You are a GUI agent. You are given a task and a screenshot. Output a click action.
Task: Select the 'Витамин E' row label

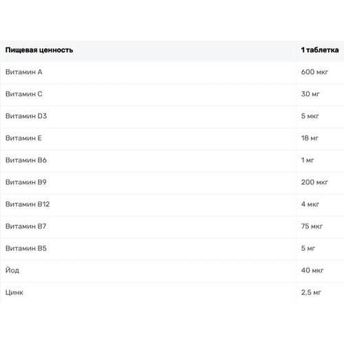point(23,138)
